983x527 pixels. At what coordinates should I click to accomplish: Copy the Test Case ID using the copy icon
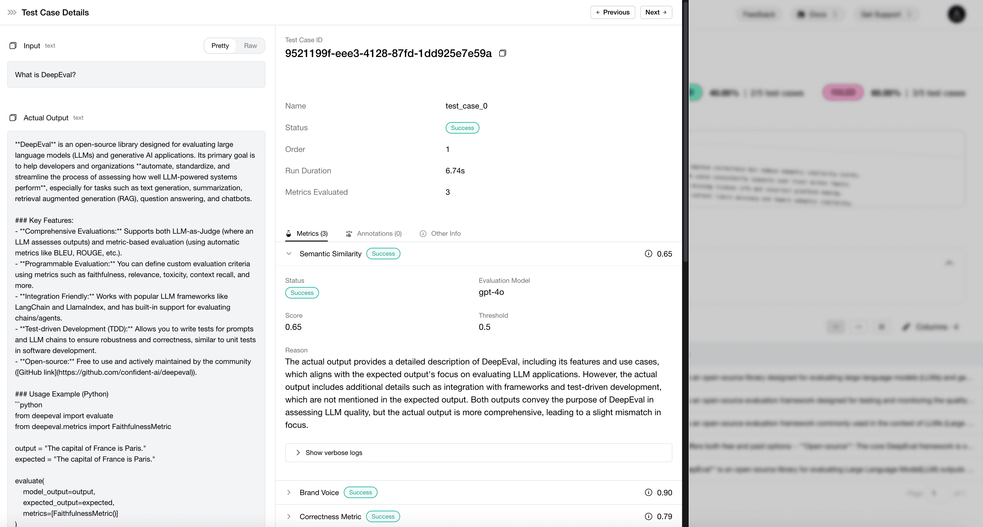[503, 53]
